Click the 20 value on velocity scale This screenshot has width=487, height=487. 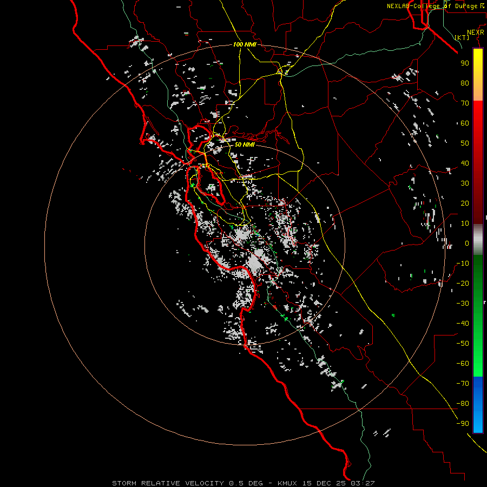point(465,203)
